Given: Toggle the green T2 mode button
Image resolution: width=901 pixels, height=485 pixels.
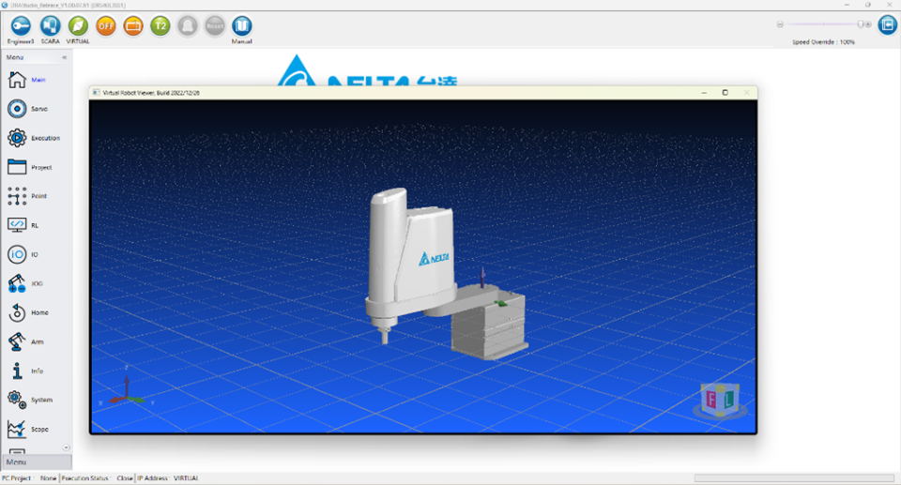Looking at the screenshot, I should coord(160,26).
